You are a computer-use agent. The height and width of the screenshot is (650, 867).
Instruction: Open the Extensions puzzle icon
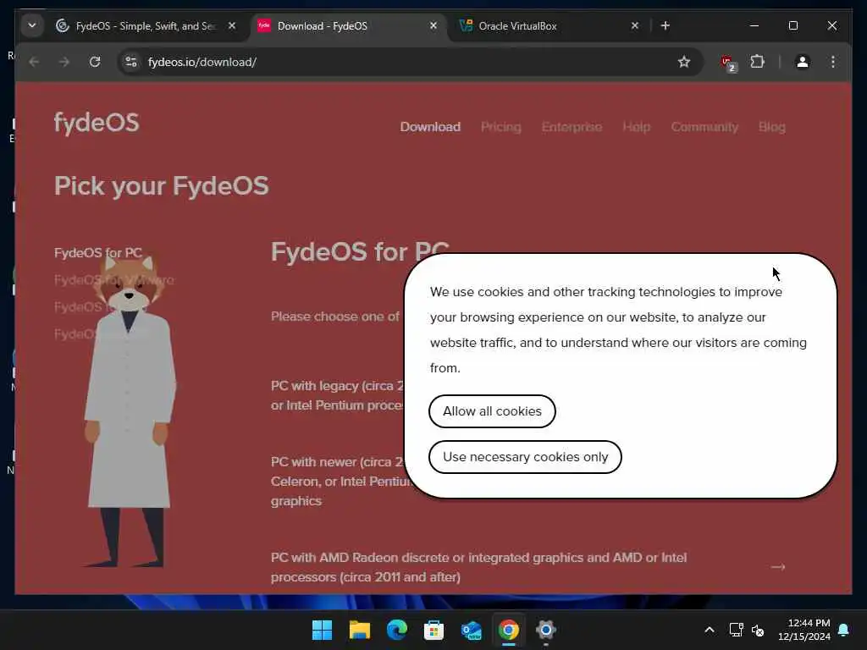(x=758, y=61)
